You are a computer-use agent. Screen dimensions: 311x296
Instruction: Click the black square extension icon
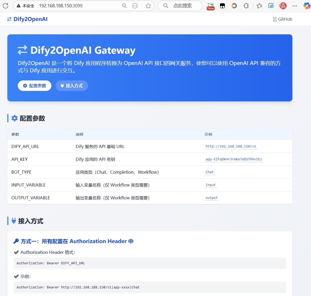pos(222,6)
